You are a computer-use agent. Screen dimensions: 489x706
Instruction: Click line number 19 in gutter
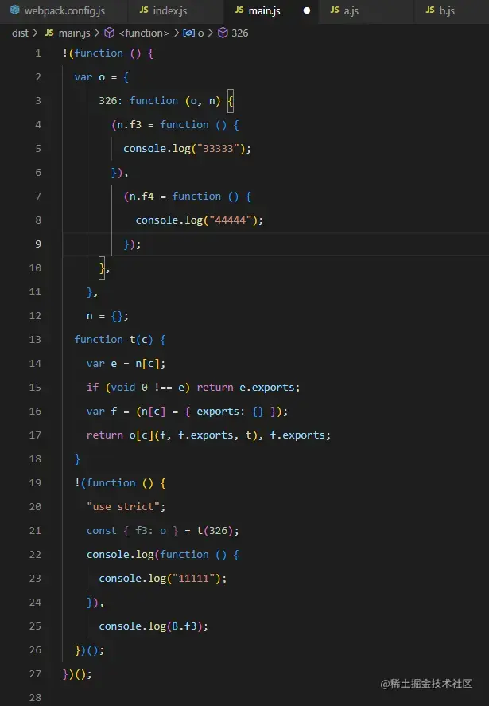point(35,482)
